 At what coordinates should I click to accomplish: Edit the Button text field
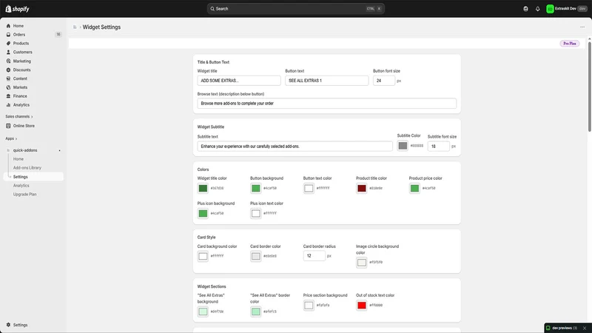point(327,81)
